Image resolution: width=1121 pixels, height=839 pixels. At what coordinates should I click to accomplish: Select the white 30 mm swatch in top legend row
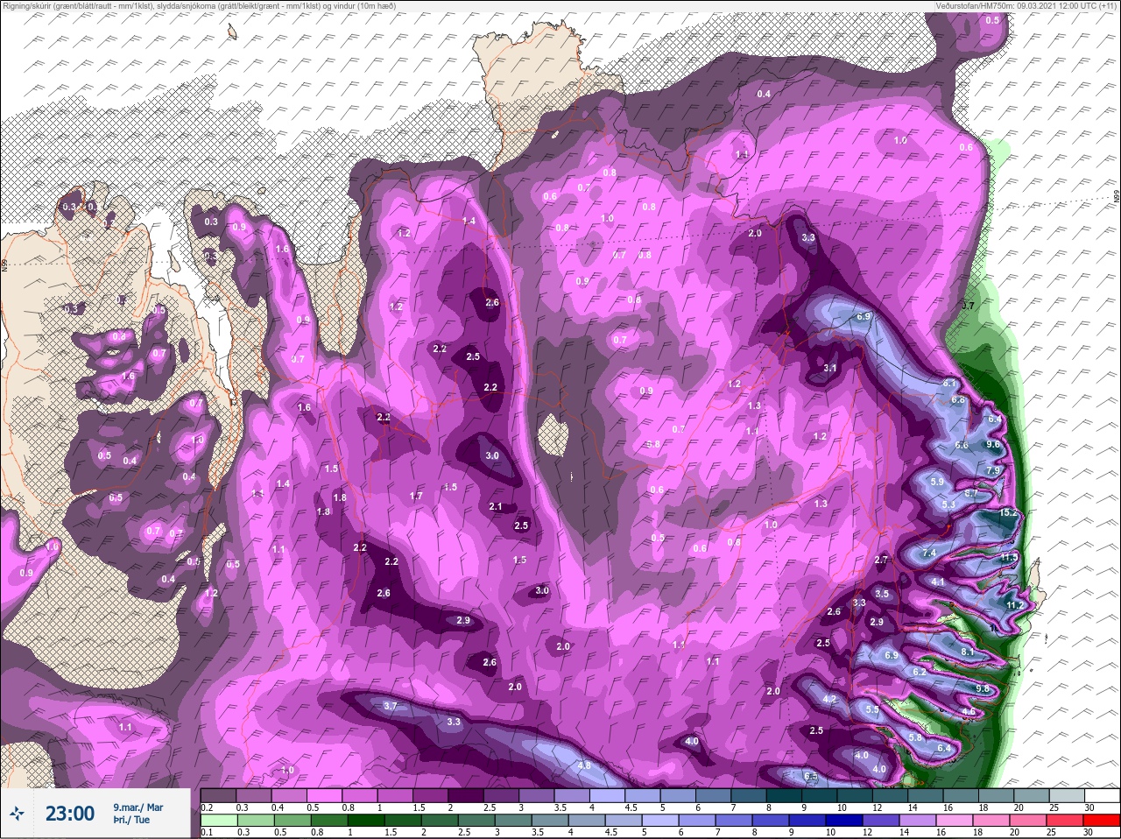click(x=1102, y=796)
